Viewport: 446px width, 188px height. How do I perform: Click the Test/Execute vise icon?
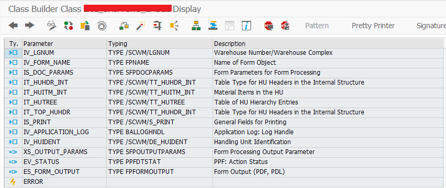point(157,26)
